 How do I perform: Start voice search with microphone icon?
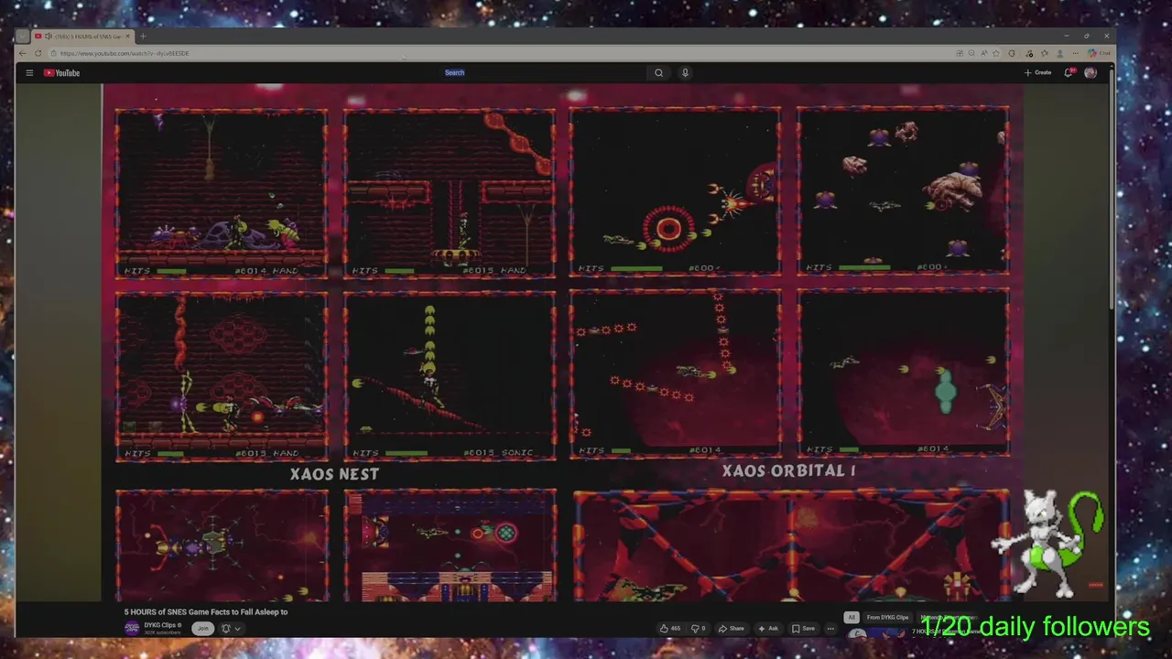(x=685, y=73)
